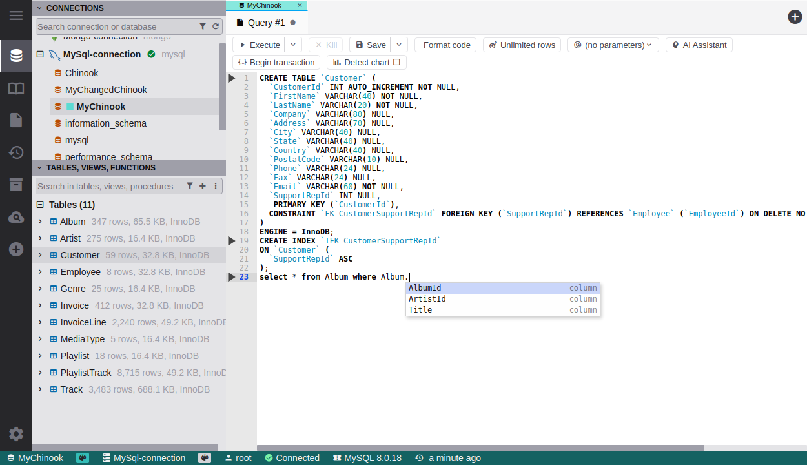Click the Format code button
Screen dimensions: 807x465
[x=445, y=45]
